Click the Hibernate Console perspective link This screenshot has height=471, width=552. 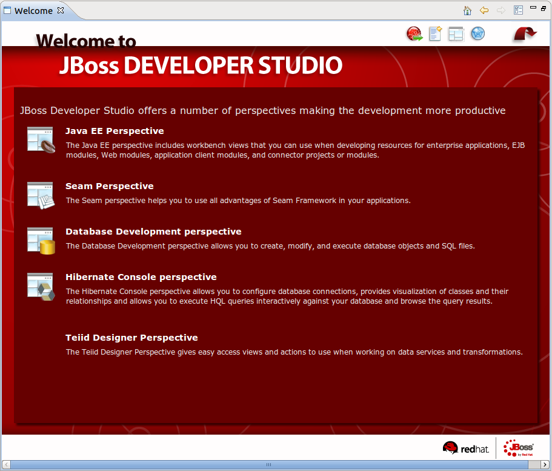click(141, 277)
